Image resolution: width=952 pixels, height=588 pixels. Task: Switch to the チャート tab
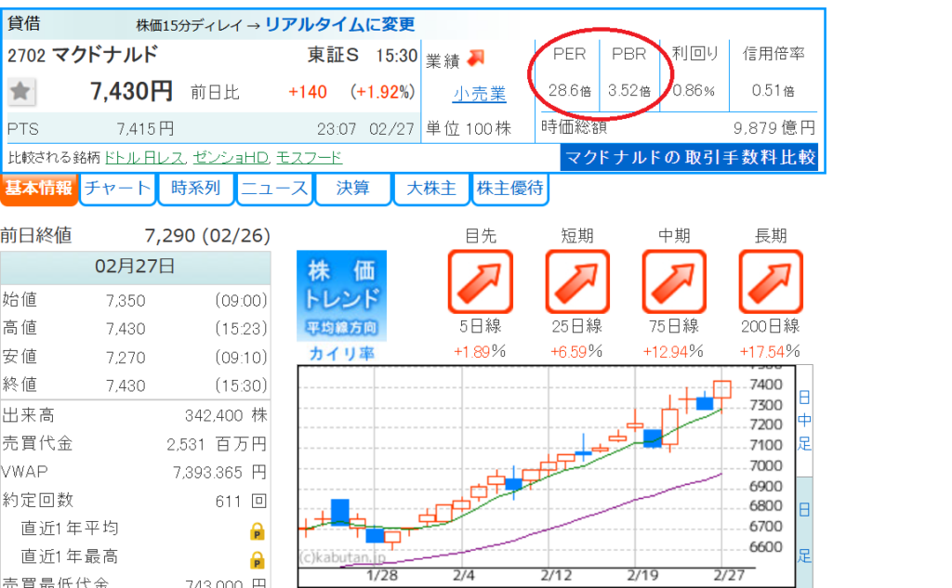click(117, 189)
